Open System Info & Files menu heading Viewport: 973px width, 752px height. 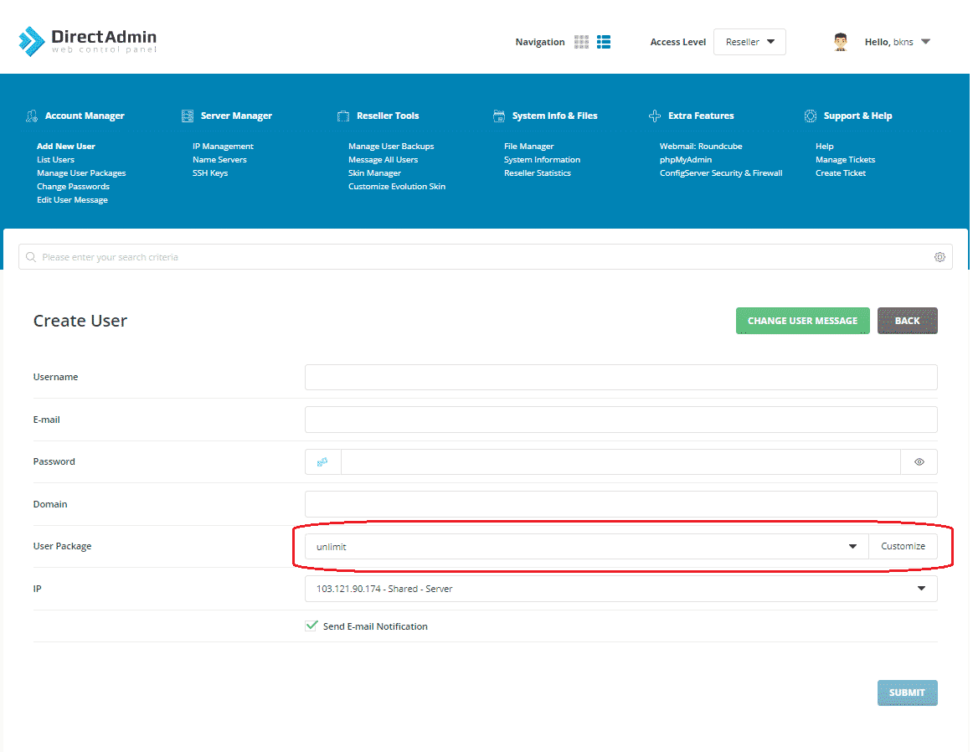555,116
